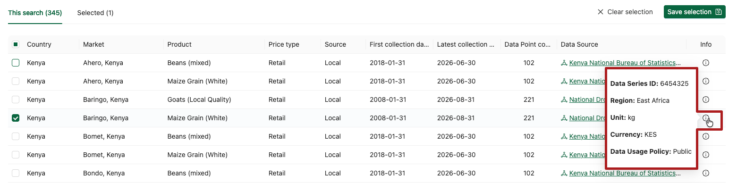
Task: Click Beans (mixed) cell in Ahero row
Action: pyautogui.click(x=189, y=63)
